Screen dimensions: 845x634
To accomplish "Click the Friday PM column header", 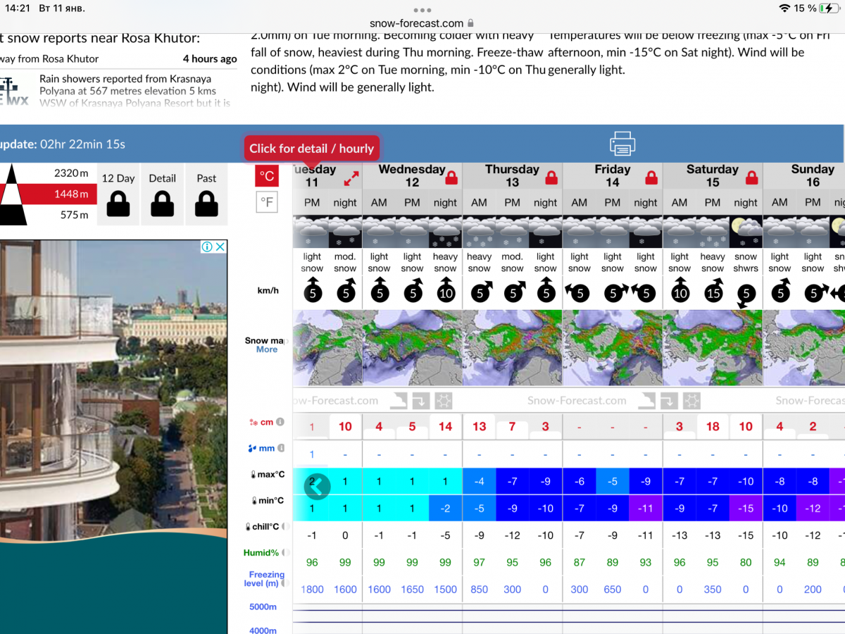I will (x=613, y=203).
